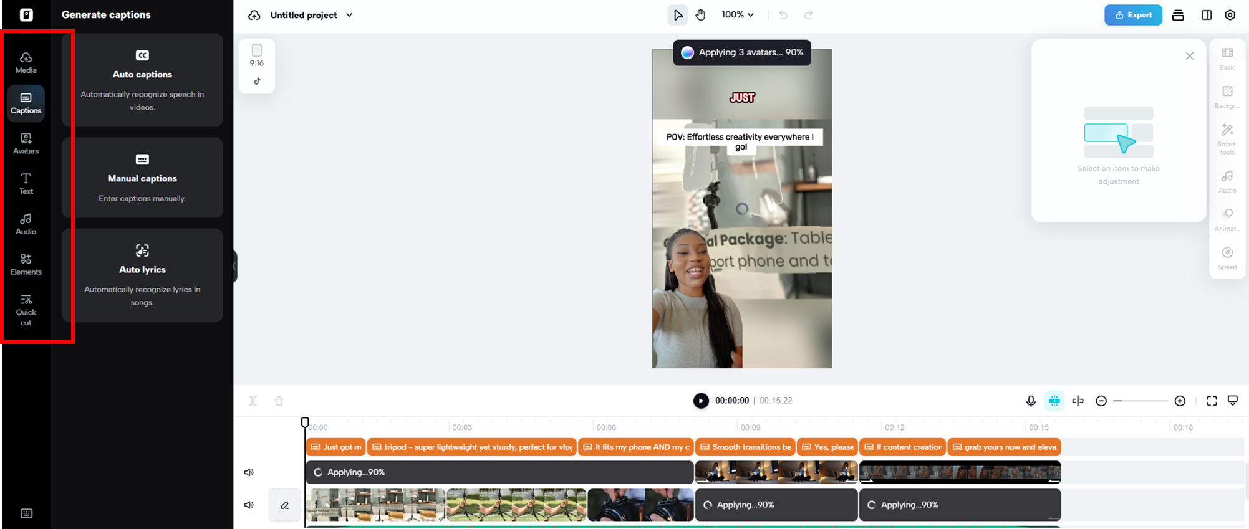The image size is (1249, 529).
Task: Open the Smart tools tab
Action: click(1227, 138)
